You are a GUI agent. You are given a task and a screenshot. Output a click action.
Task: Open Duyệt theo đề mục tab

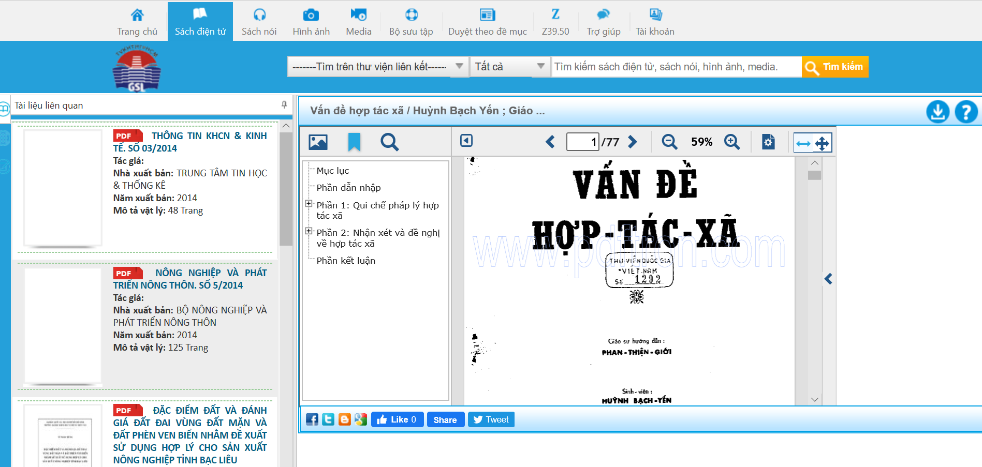click(488, 22)
